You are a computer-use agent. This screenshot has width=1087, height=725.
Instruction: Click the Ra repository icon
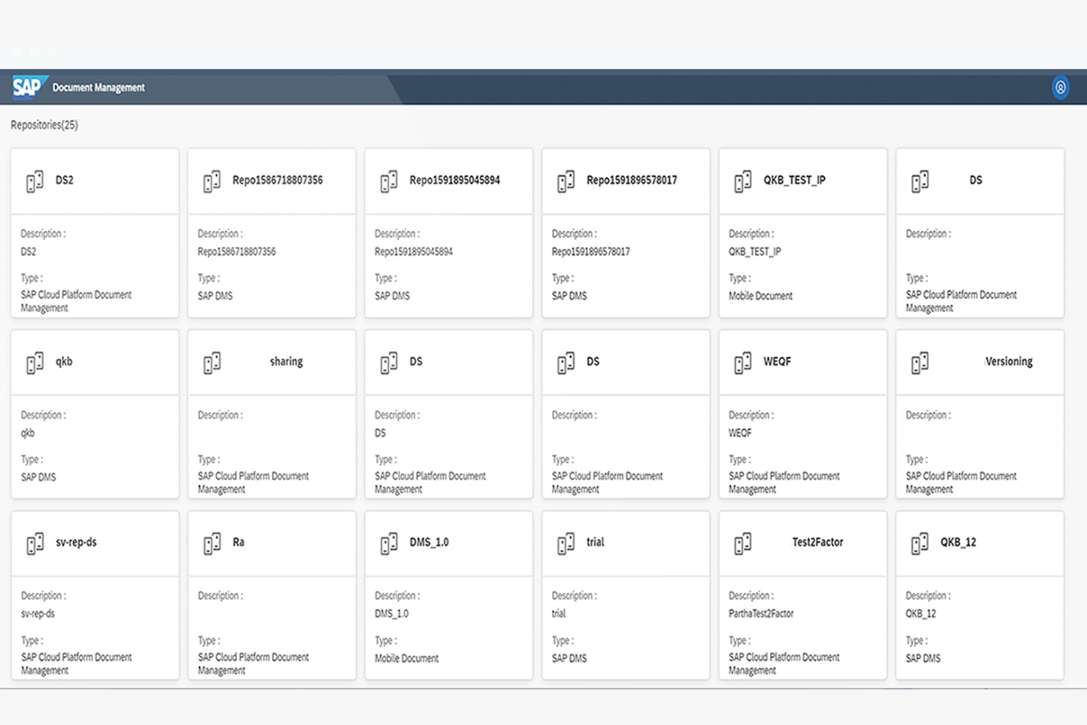click(x=212, y=544)
